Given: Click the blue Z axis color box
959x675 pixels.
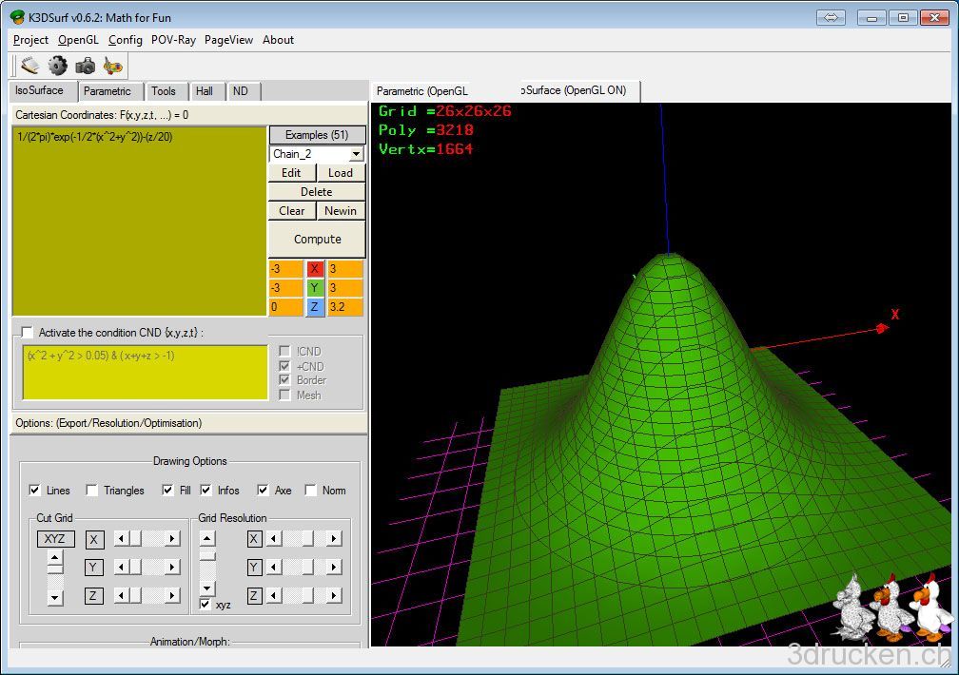Looking at the screenshot, I should click(x=315, y=307).
